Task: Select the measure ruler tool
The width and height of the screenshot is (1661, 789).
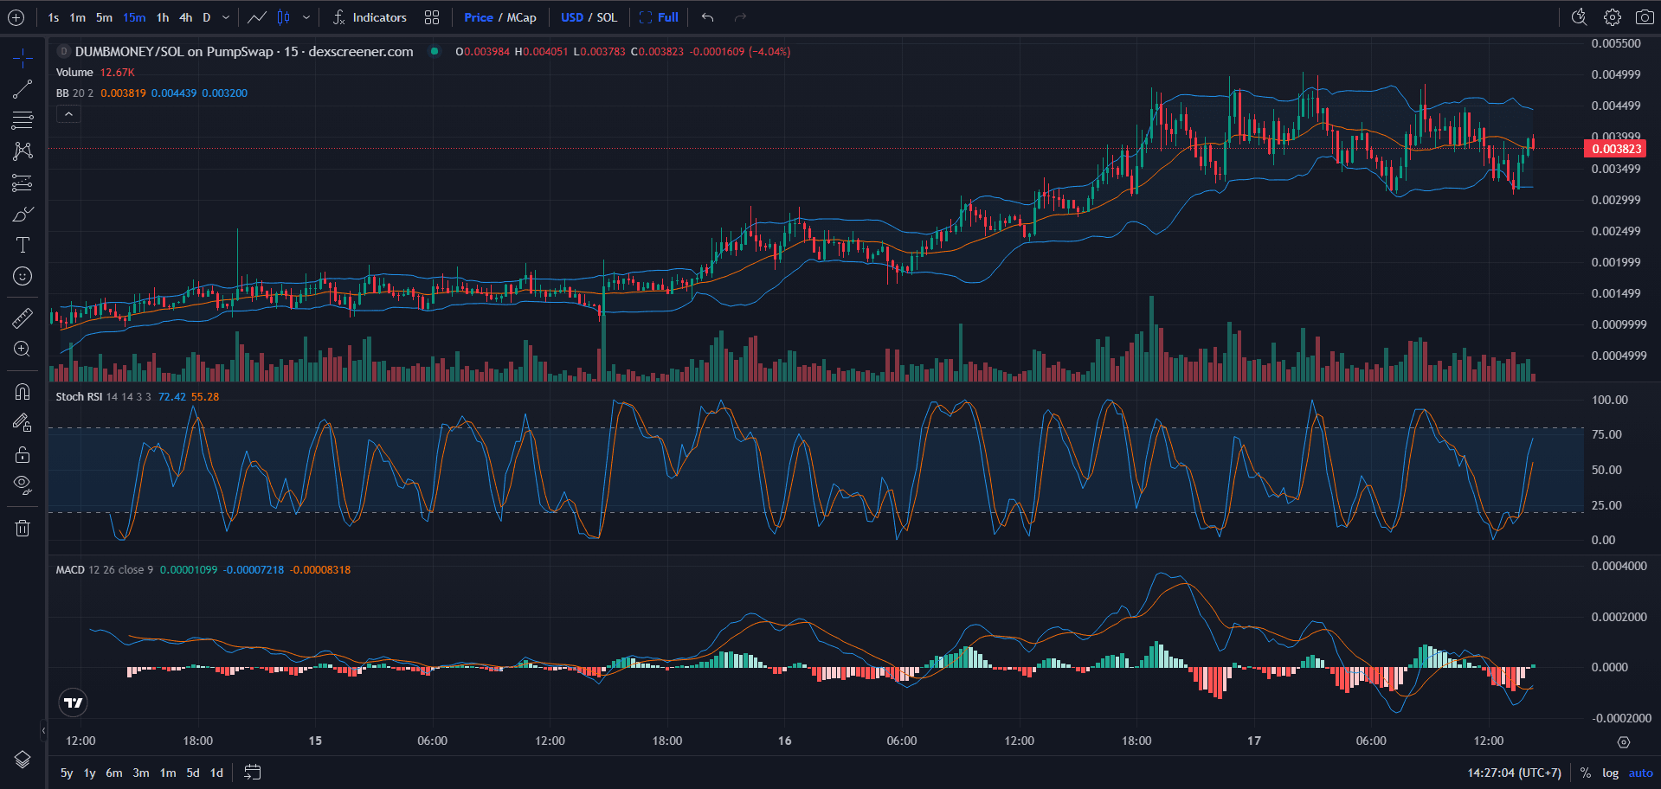Action: tap(22, 318)
